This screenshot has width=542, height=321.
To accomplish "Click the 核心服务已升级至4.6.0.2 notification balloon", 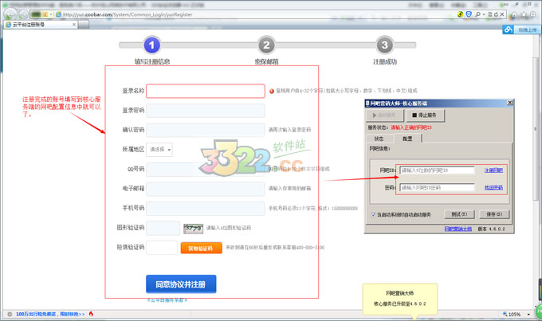I will pos(399,299).
